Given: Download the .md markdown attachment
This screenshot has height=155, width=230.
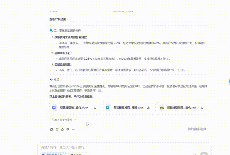Looking at the screenshot, I should (x=202, y=108).
